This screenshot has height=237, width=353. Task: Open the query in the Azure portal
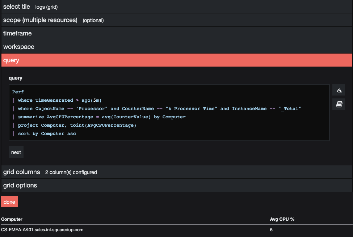(339, 90)
